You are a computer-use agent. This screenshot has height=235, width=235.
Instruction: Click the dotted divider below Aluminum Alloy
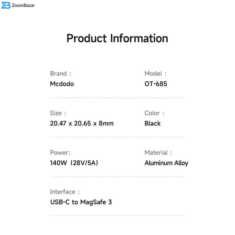tap(164, 177)
